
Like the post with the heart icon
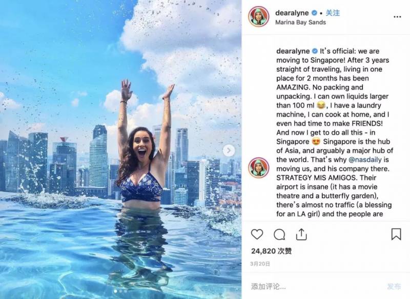tap(257, 234)
